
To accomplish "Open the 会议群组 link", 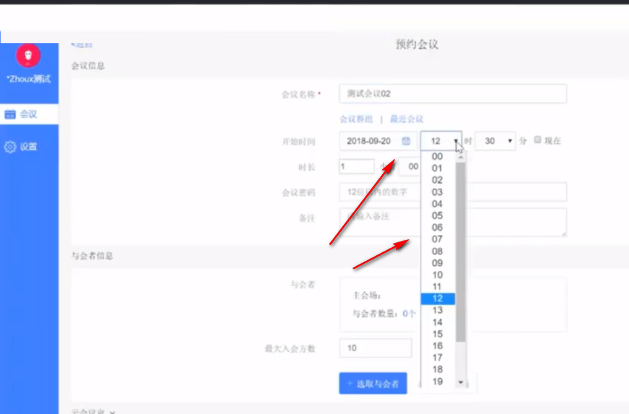I will pos(356,119).
